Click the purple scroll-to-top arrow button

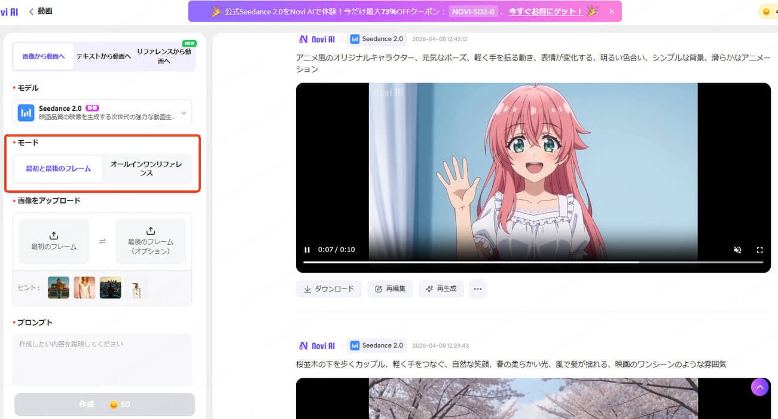pyautogui.click(x=759, y=387)
